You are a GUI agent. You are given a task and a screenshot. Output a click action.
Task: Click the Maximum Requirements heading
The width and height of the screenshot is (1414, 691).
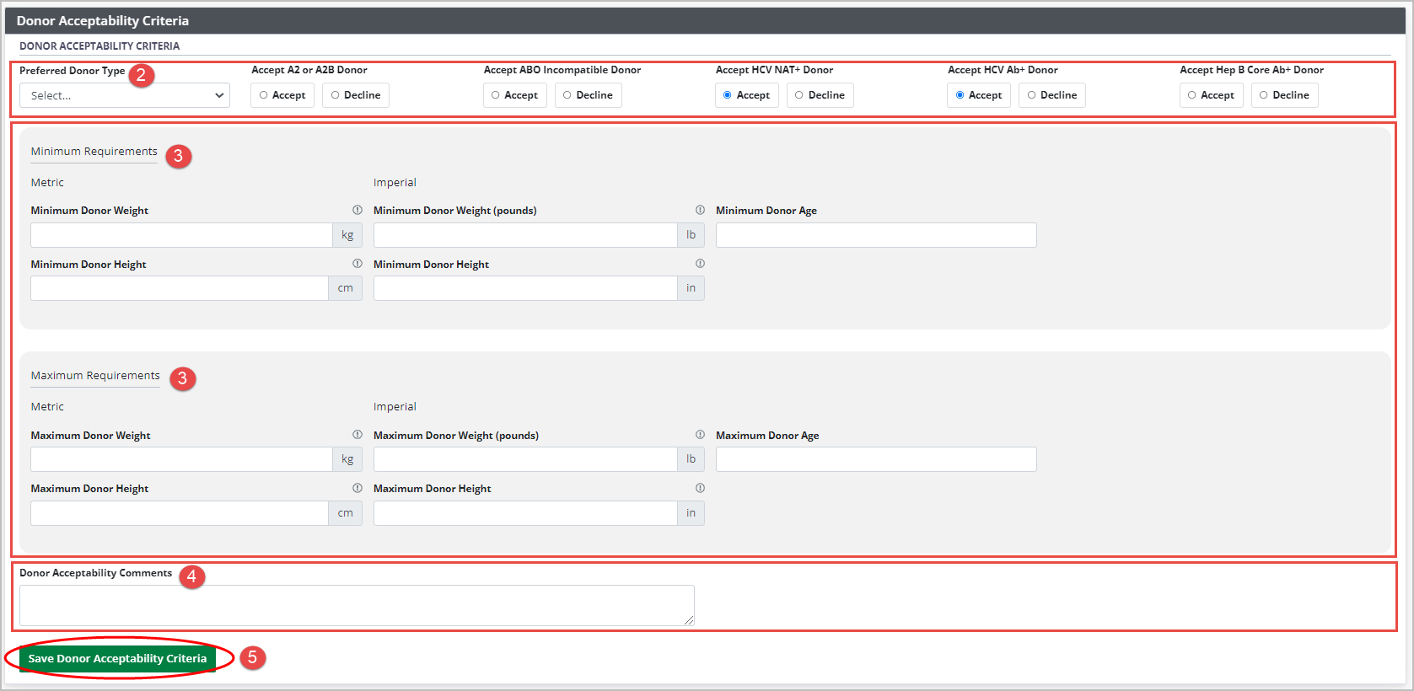(95, 376)
